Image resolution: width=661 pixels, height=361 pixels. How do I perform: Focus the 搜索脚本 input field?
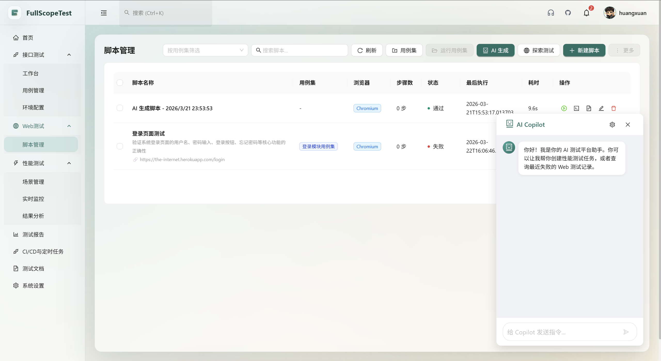[300, 50]
